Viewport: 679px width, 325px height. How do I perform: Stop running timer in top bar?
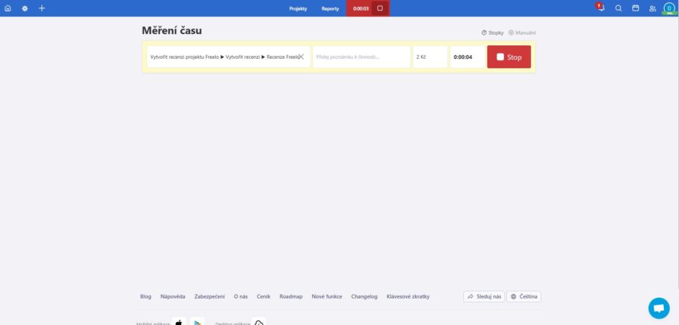click(379, 8)
